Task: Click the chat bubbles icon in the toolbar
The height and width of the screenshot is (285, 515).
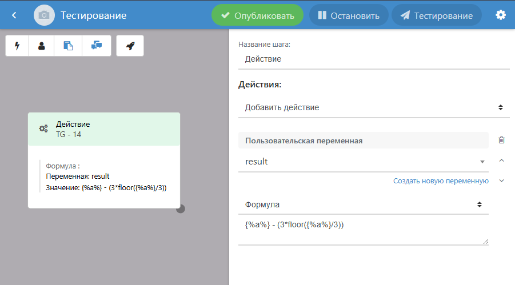Action: point(96,46)
